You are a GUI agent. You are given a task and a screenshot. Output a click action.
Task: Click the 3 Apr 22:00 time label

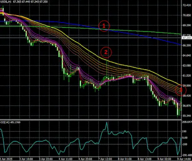46,159
